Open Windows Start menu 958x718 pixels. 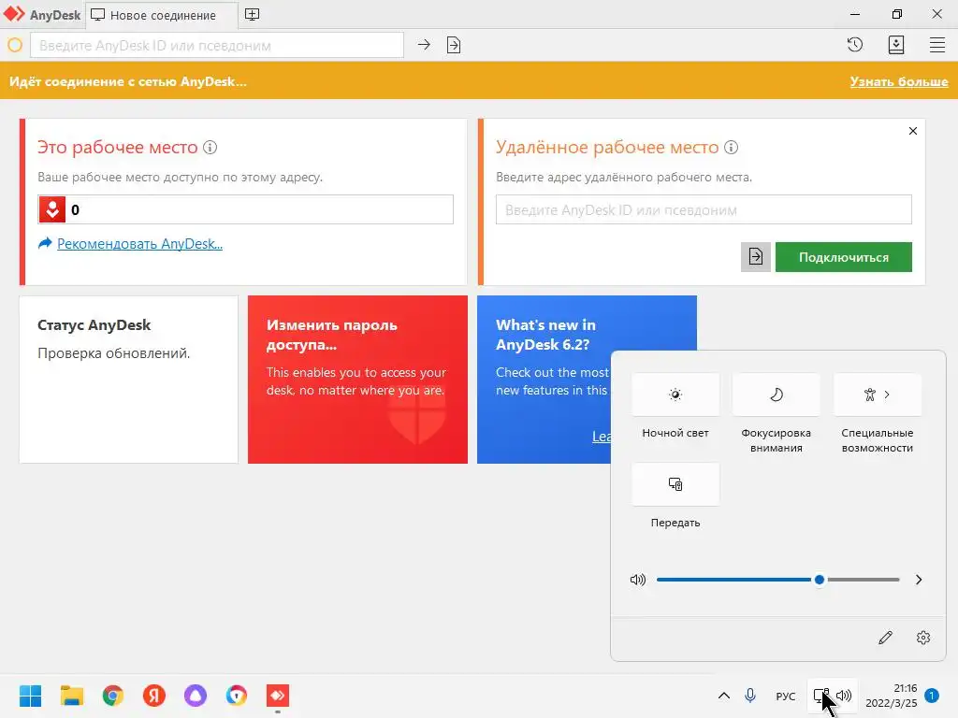point(30,696)
